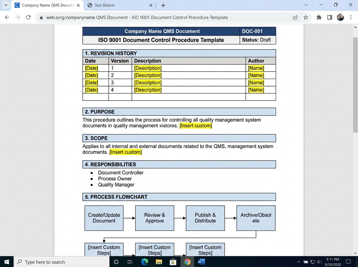
Task: Click the [Insert custom] text under Purpose
Action: pyautogui.click(x=196, y=126)
